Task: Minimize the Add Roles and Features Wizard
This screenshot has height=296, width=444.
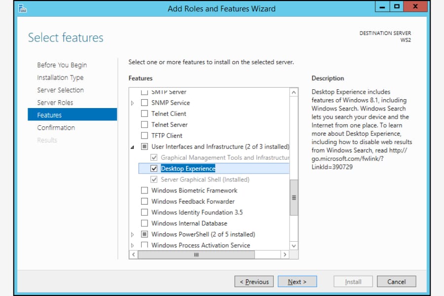Action: [382, 6]
